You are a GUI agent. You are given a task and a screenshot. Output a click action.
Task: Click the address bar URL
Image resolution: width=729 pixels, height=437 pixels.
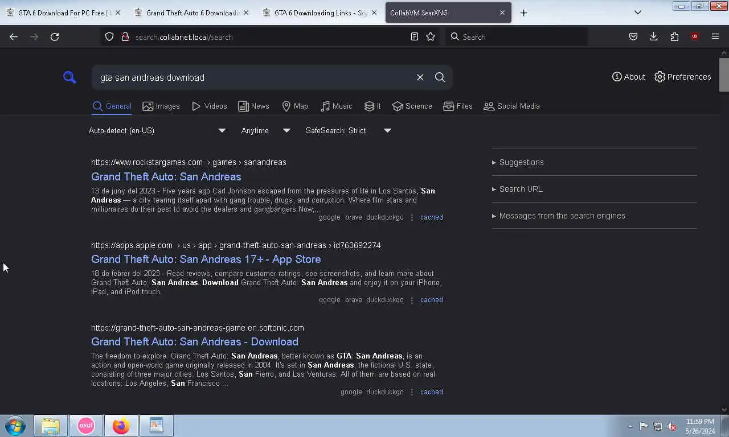(x=184, y=37)
